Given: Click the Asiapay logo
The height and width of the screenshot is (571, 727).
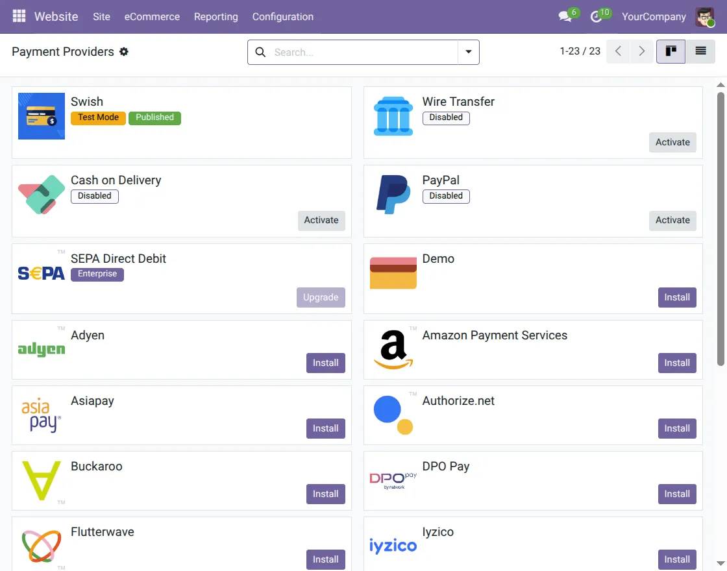Looking at the screenshot, I should click(x=42, y=415).
